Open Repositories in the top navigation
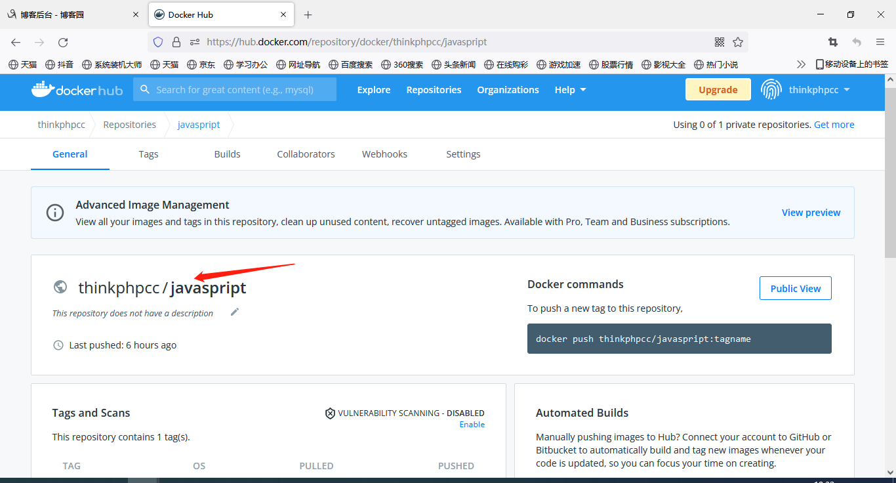Screen dimensions: 896x483 (x=434, y=90)
